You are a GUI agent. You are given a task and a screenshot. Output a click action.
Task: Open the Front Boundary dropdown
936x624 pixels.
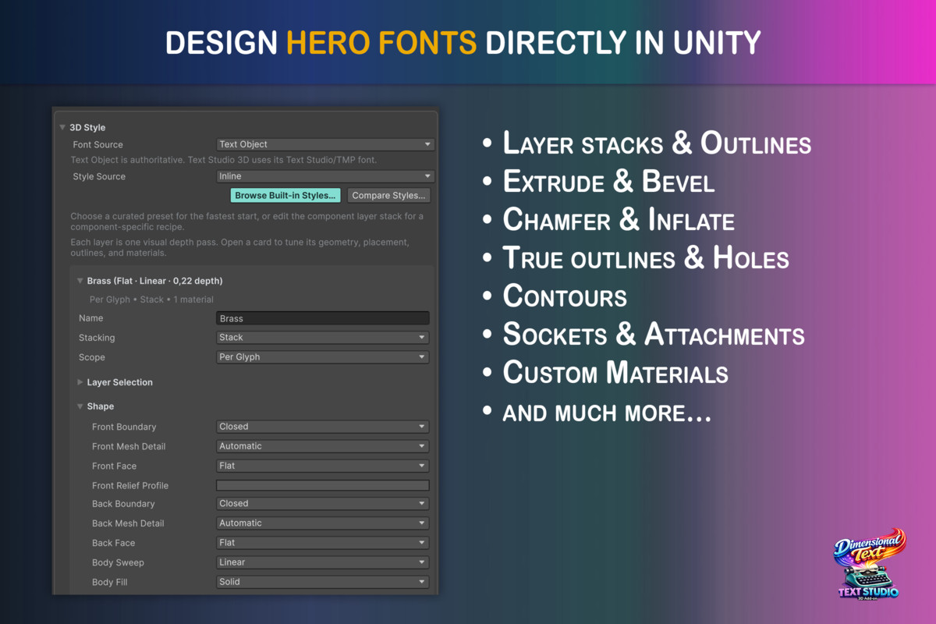click(x=323, y=427)
